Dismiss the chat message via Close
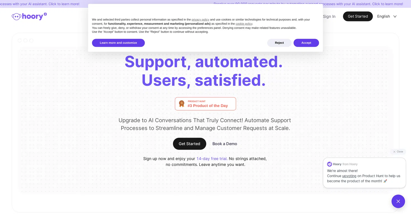The image size is (411, 214). point(398,152)
